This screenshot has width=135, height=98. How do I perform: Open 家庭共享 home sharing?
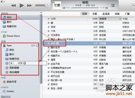[x=10, y=82]
